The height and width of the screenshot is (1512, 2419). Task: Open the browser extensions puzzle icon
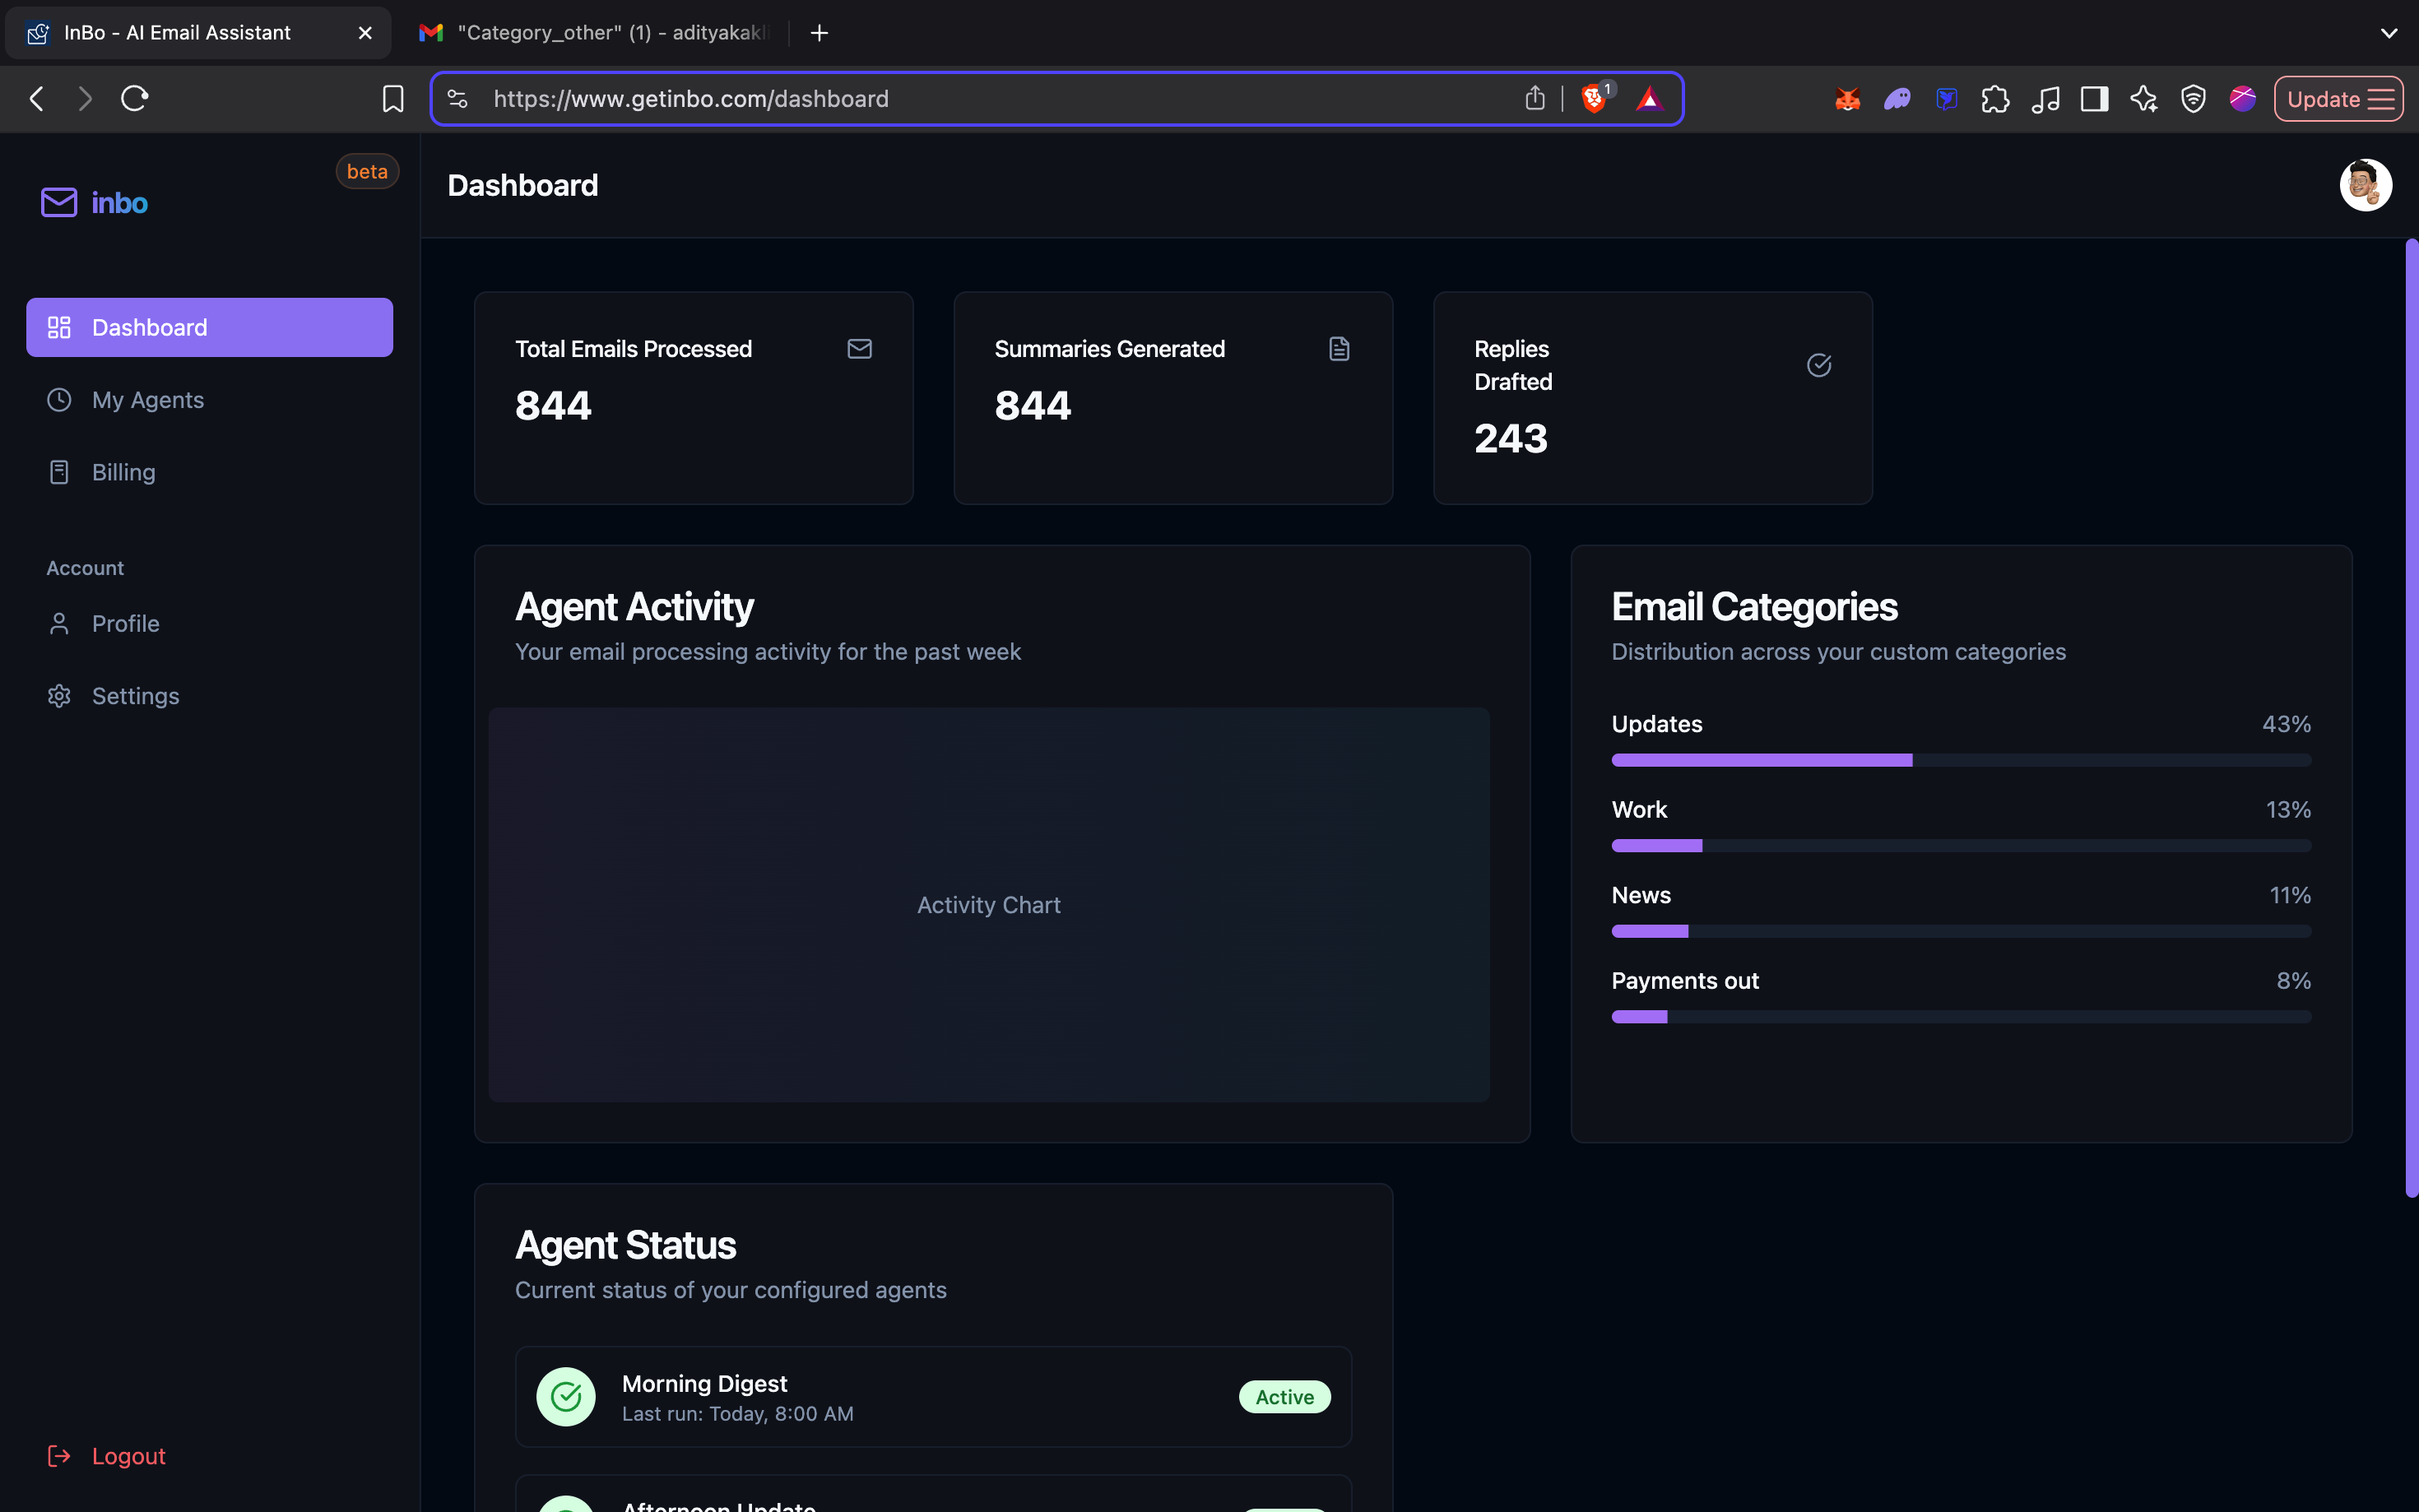[1995, 99]
